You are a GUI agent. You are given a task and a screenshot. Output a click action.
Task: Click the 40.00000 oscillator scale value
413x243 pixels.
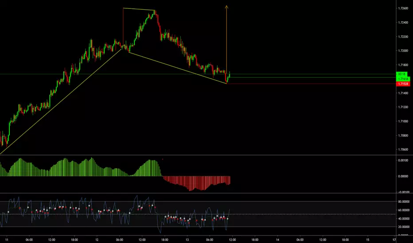click(x=403, y=219)
